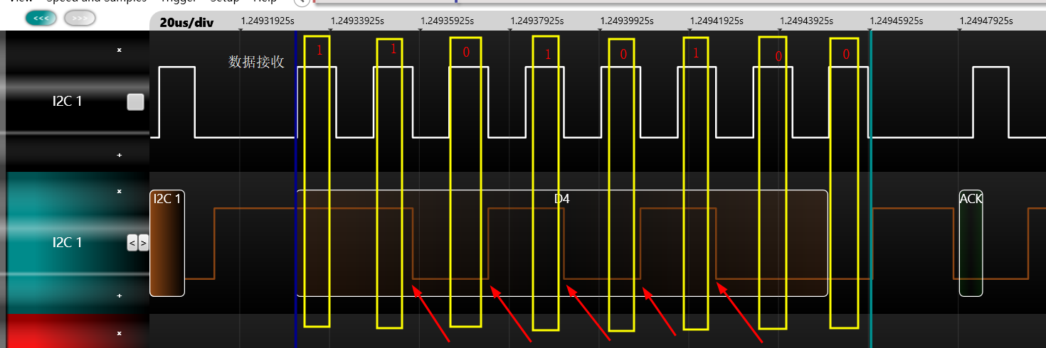Select the D4 decoded data frame
The width and height of the screenshot is (1046, 348).
(562, 243)
